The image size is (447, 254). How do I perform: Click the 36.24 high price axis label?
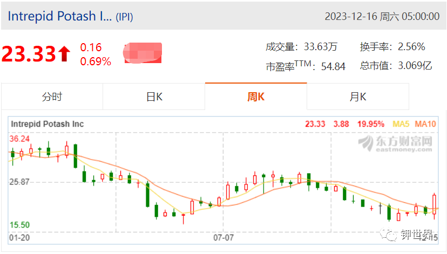(x=19, y=139)
